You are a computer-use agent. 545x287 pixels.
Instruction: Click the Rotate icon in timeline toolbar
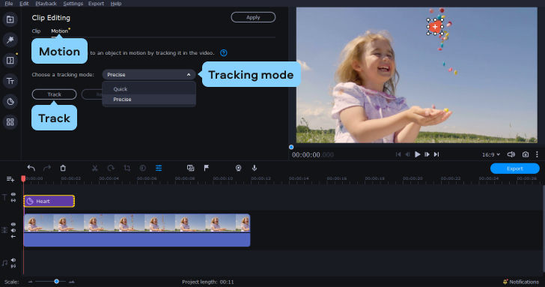click(111, 168)
